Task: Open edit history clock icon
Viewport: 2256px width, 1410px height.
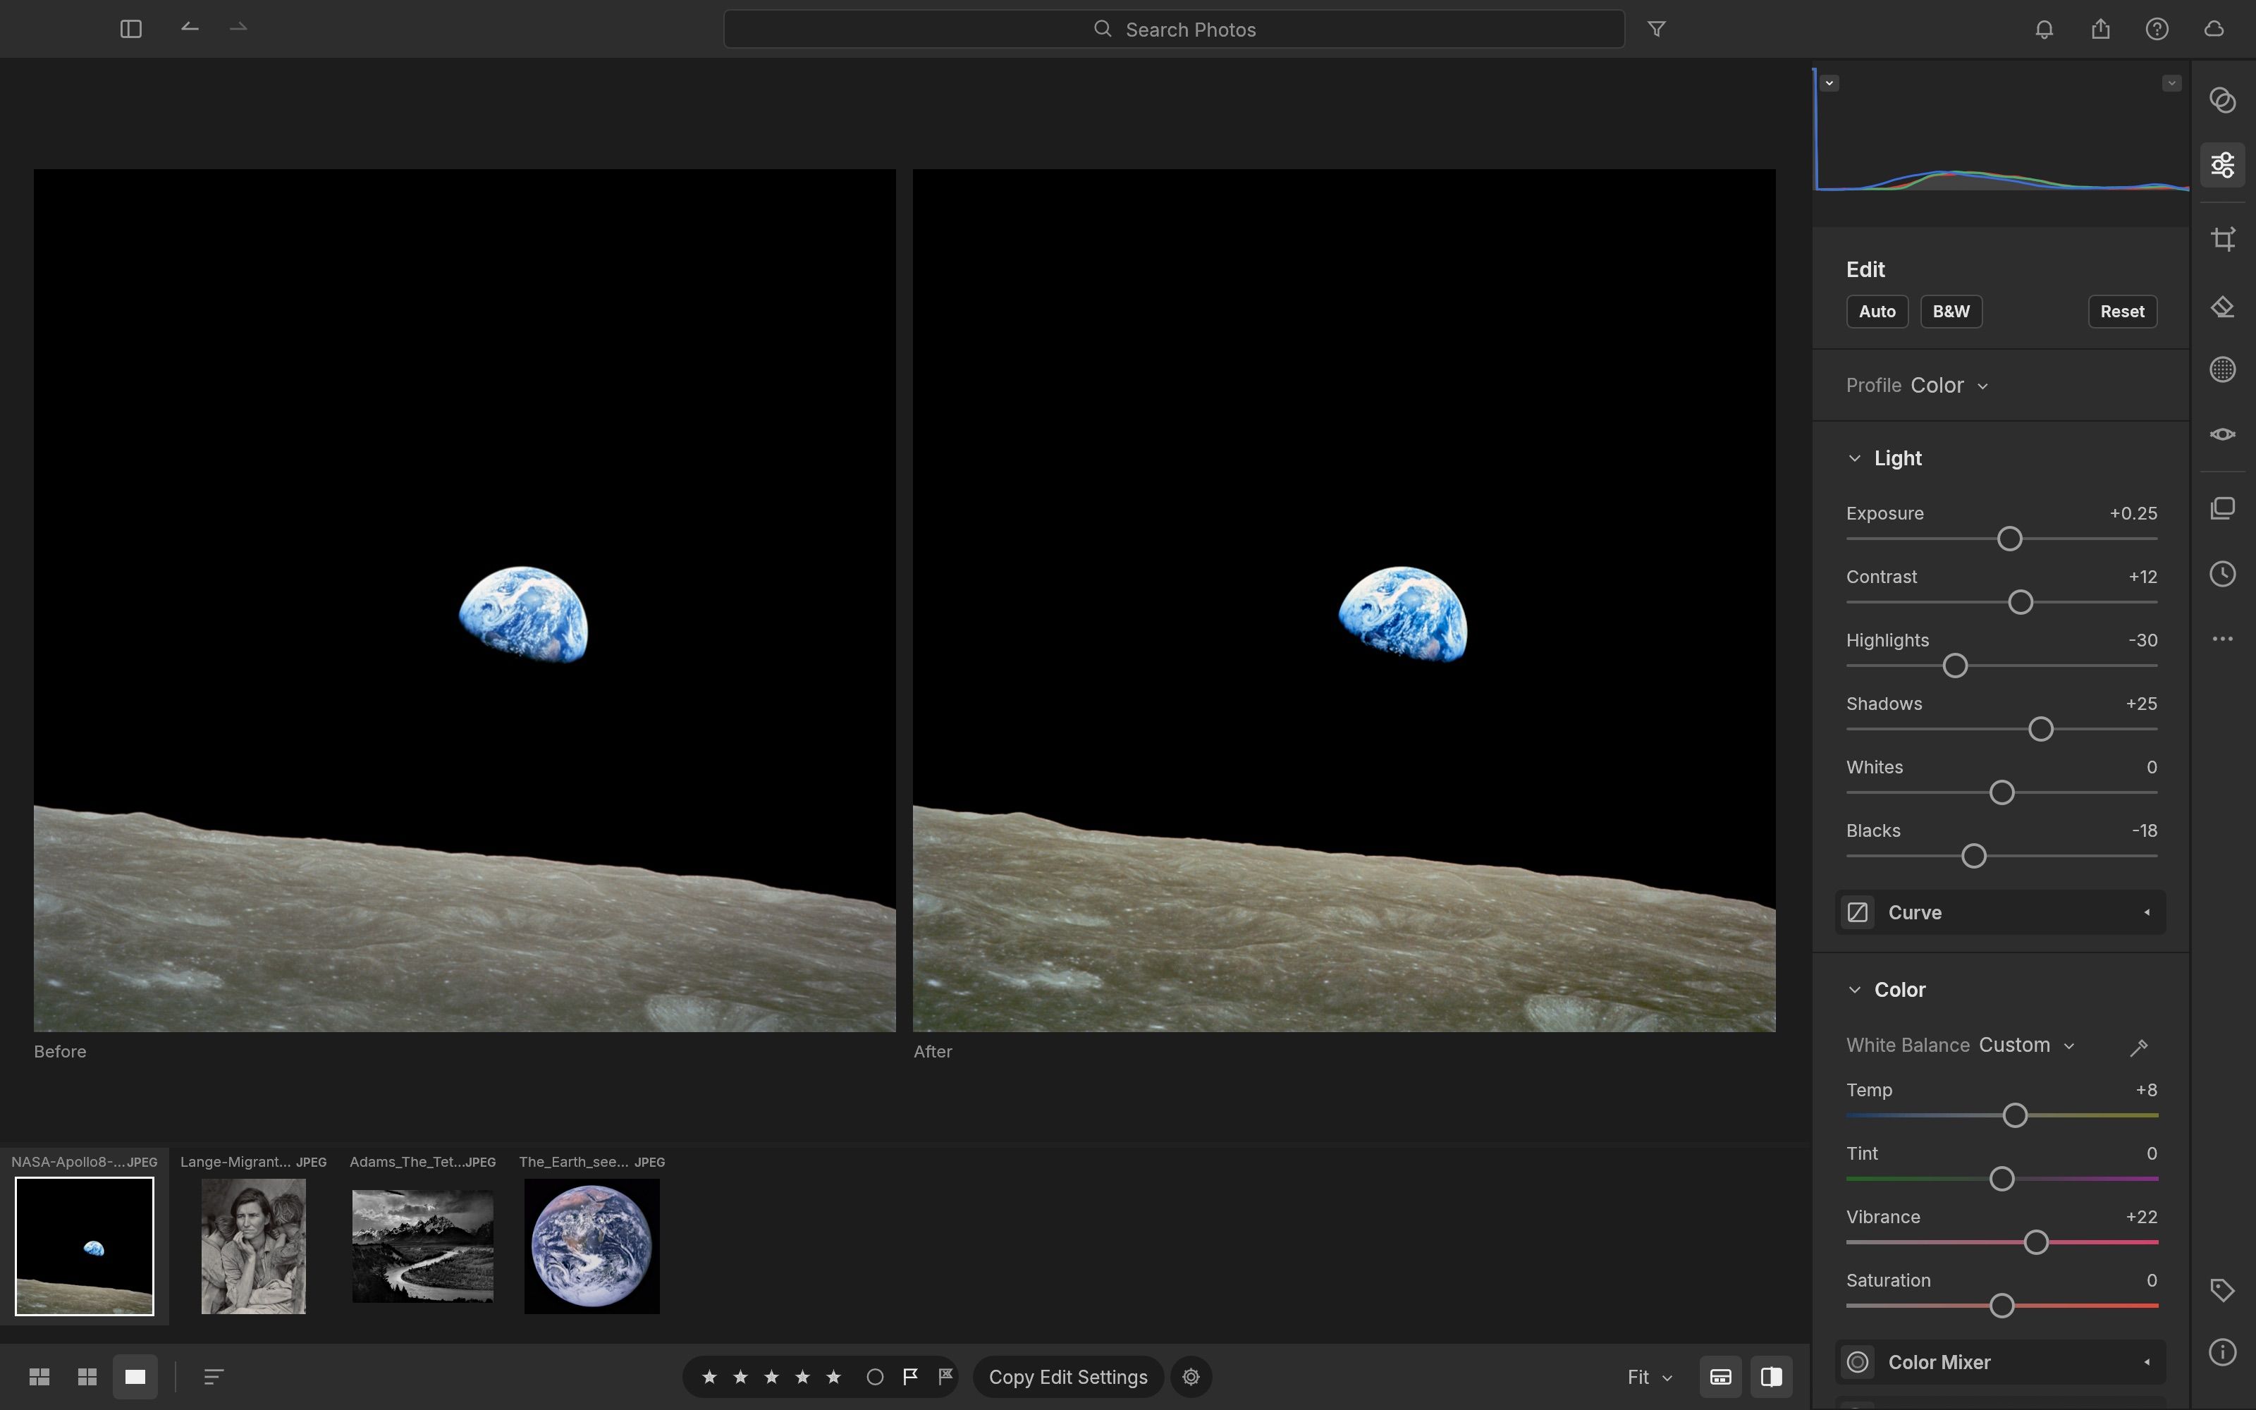Action: click(x=2222, y=573)
